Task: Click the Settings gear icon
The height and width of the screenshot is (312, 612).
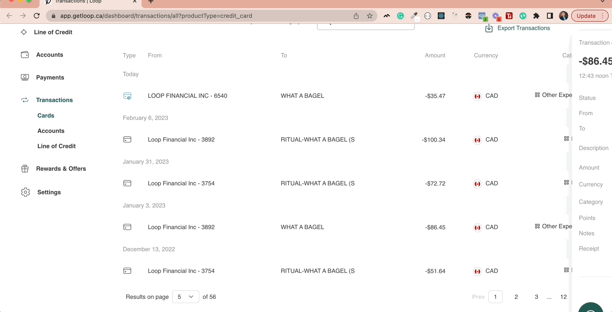Action: 25,192
